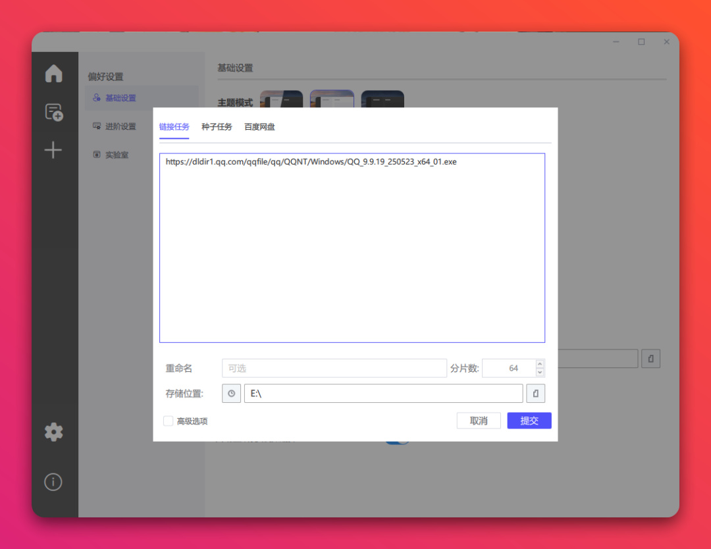
Task: Click the history clock icon beside storage path
Action: [231, 394]
